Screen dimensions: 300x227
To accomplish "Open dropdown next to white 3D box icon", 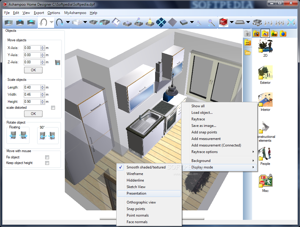I will (x=85, y=22).
